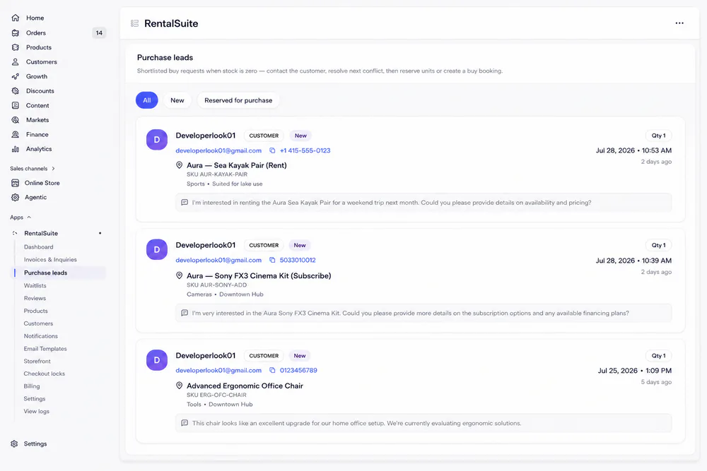Click email link in Office Chair lead
707x471 pixels.
tap(218, 370)
